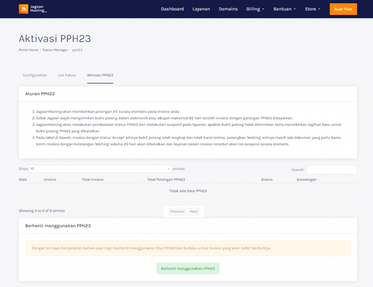This screenshot has height=287, width=373.
Task: Open the Show entries count dropdown
Action: 100,169
